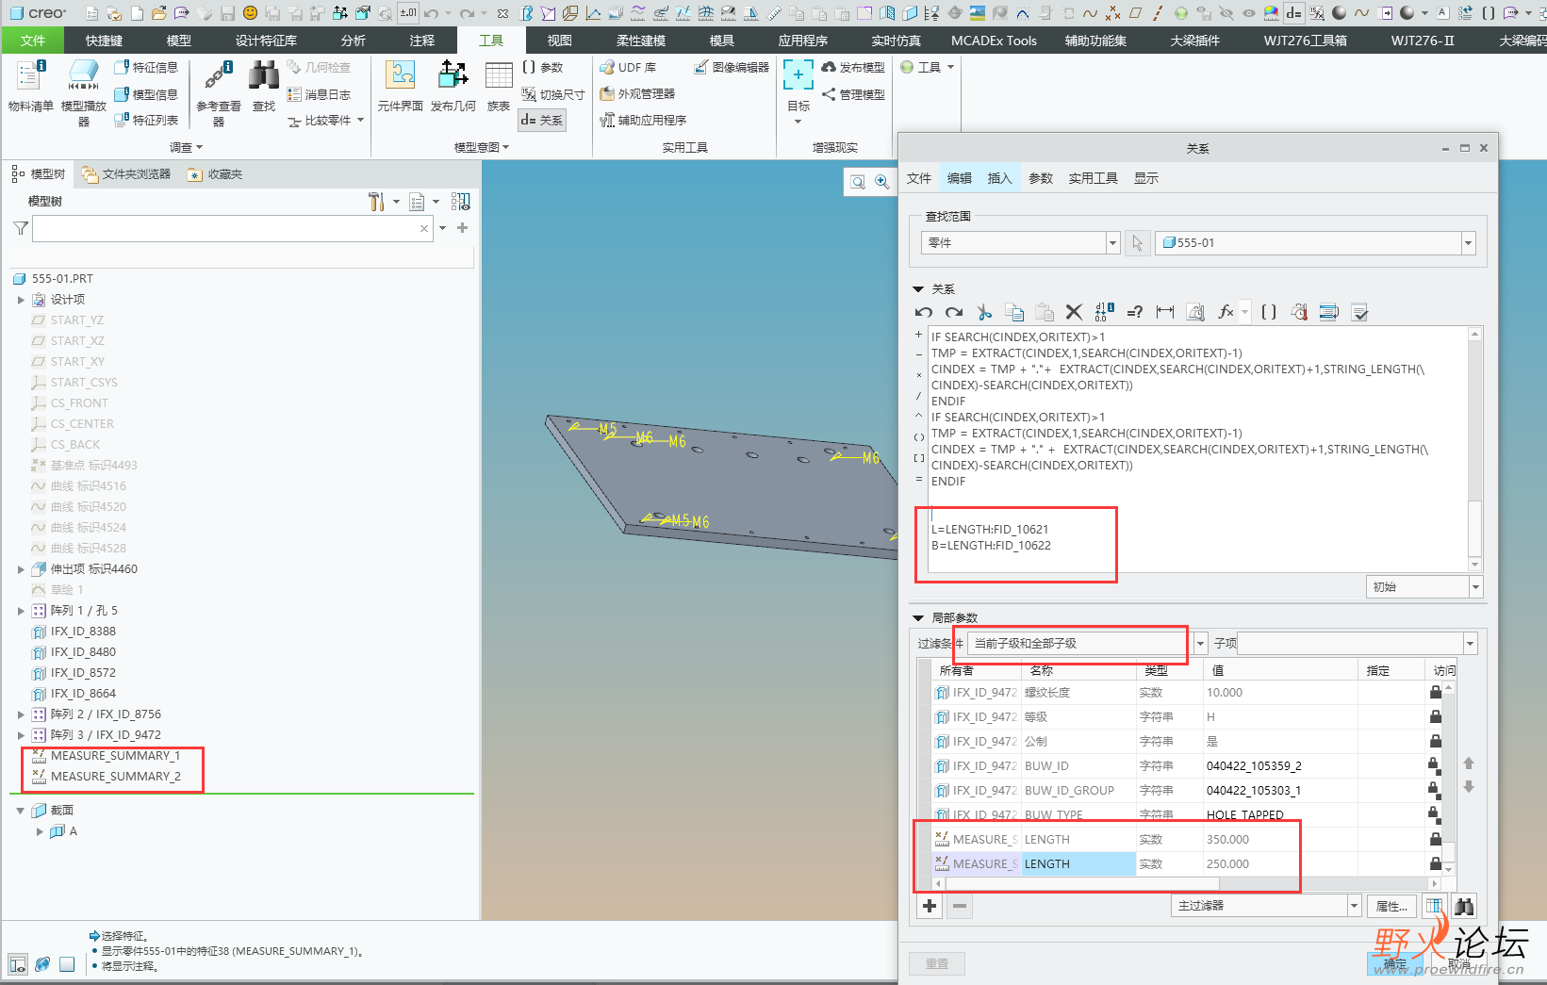Screen dimensions: 1547x985
Task: Open column setup icon next to Properties
Action: [1434, 906]
